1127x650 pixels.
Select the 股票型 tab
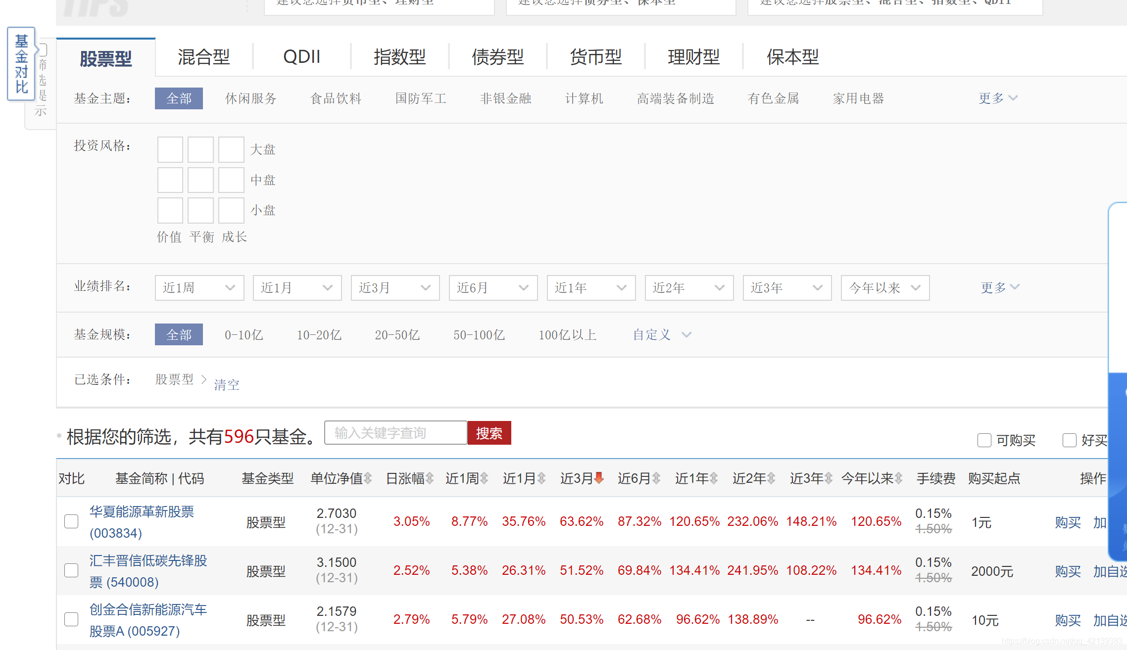pos(106,58)
